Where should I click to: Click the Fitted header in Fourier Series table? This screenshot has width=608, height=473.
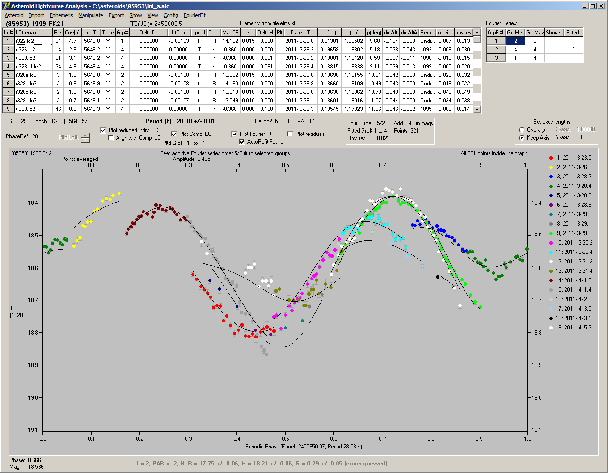click(573, 33)
